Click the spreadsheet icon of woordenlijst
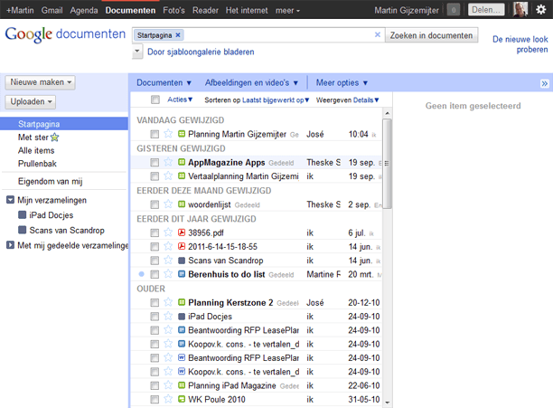This screenshot has height=408, width=553. tap(182, 204)
